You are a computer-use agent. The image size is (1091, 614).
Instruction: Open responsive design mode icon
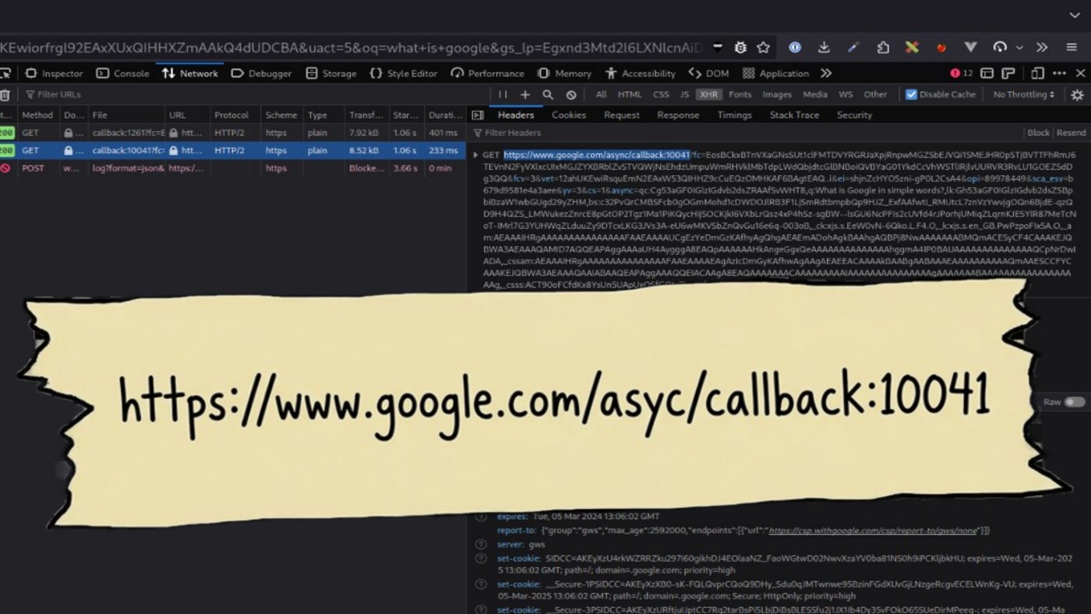click(x=1037, y=73)
